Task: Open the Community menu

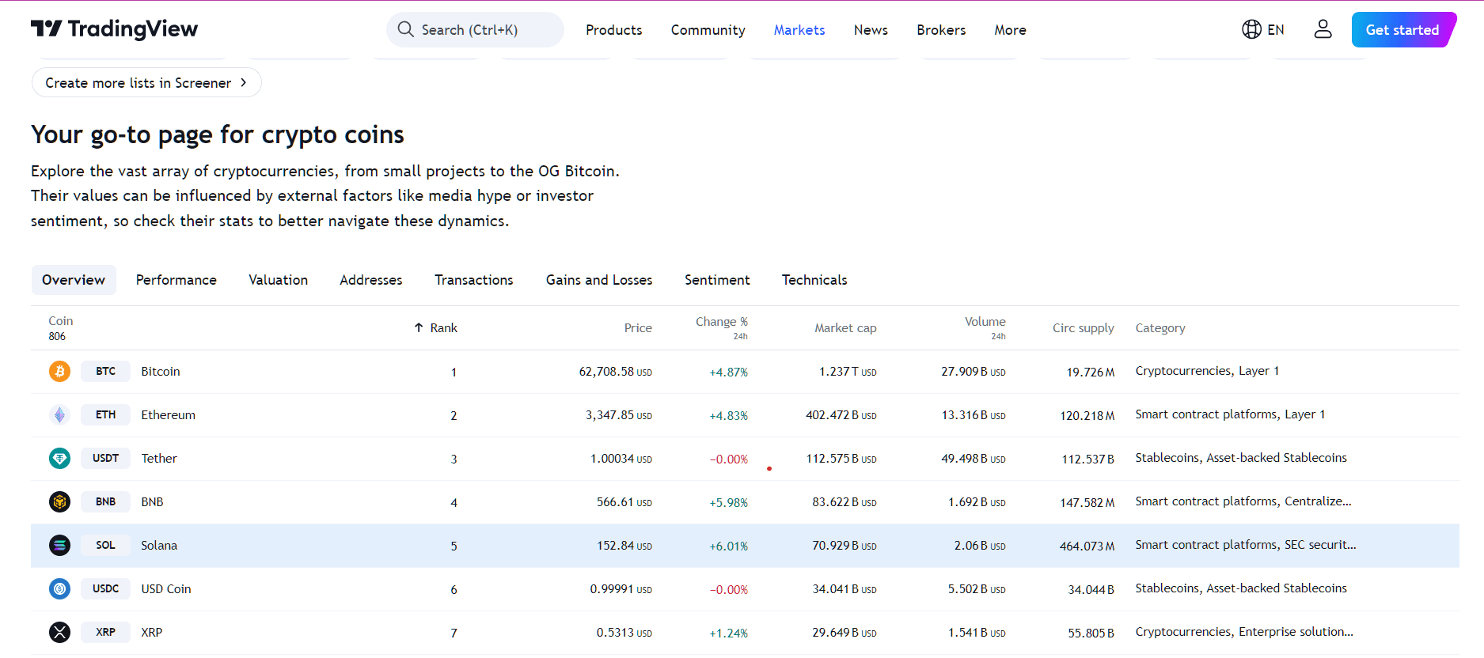Action: point(708,30)
